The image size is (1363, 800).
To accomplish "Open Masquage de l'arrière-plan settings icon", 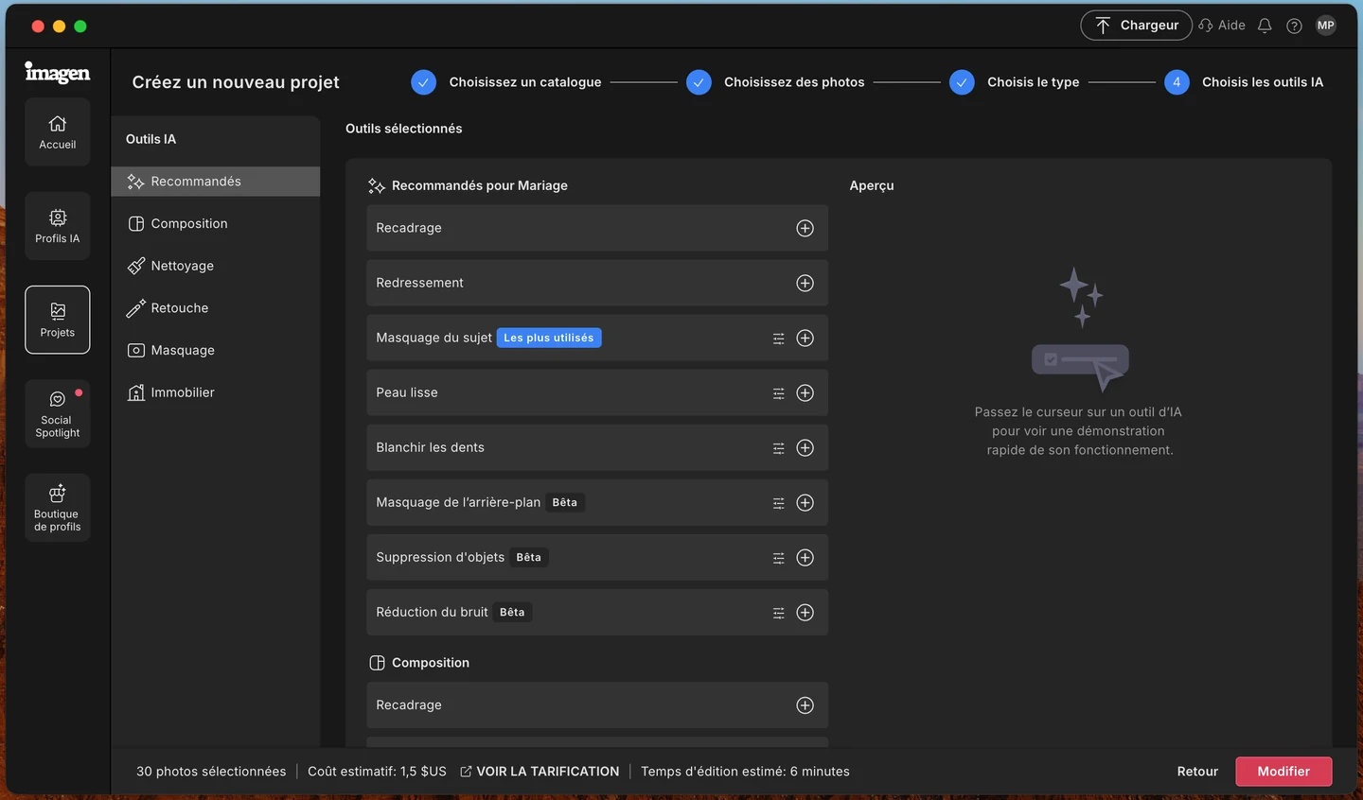I will [x=778, y=502].
